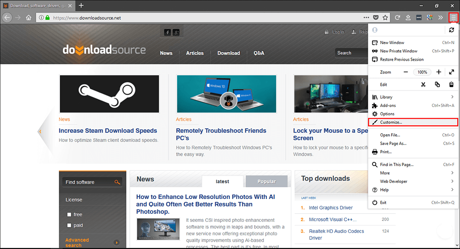460x249 pixels.
Task: Open Realtek HD Audio Codecs Driver
Action: tap(337, 234)
